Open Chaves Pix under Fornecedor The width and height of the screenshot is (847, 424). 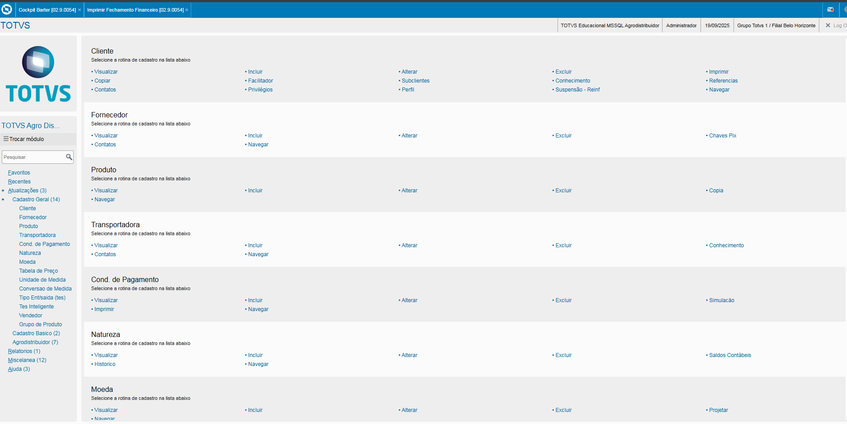(x=722, y=136)
